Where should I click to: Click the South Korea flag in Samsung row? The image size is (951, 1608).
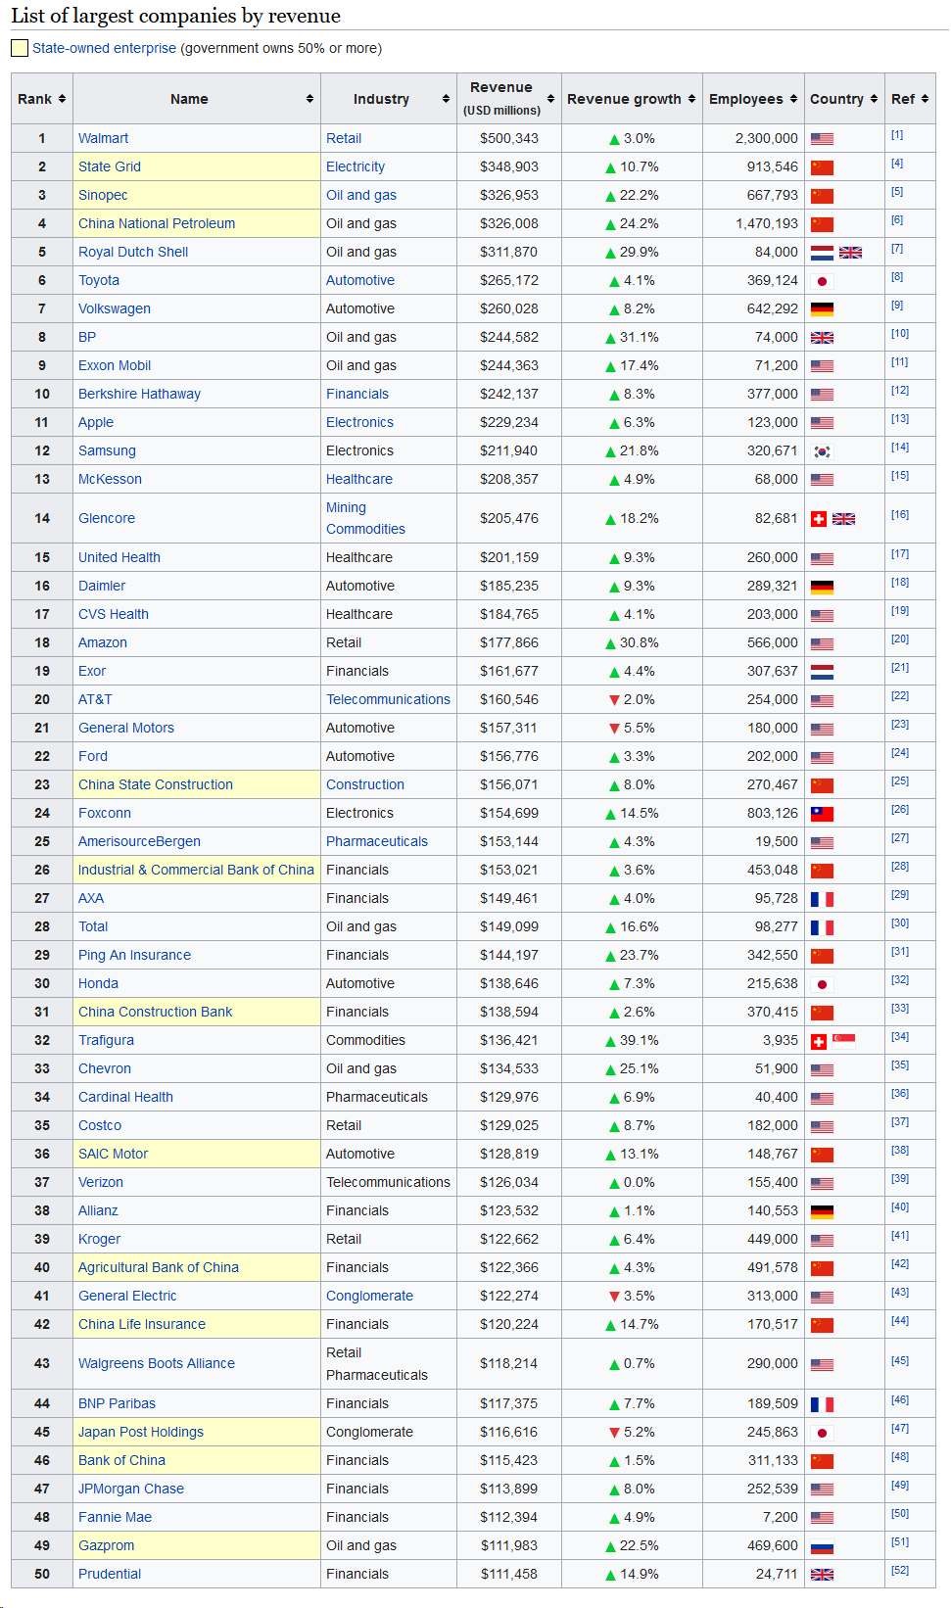click(x=822, y=451)
